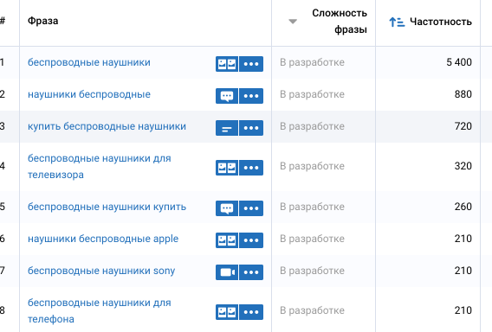The width and height of the screenshot is (492, 332).
Task: Click images icon for 'наушники беспроводные apple'
Action: coord(227,240)
